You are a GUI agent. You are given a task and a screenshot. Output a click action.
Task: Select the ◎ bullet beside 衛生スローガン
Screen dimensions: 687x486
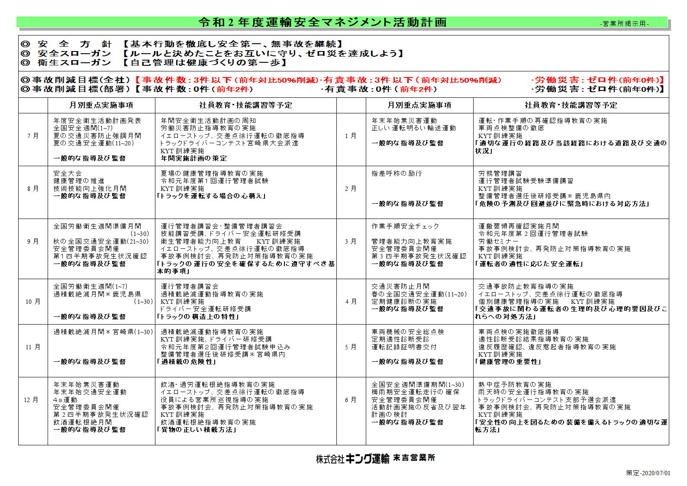pos(26,62)
